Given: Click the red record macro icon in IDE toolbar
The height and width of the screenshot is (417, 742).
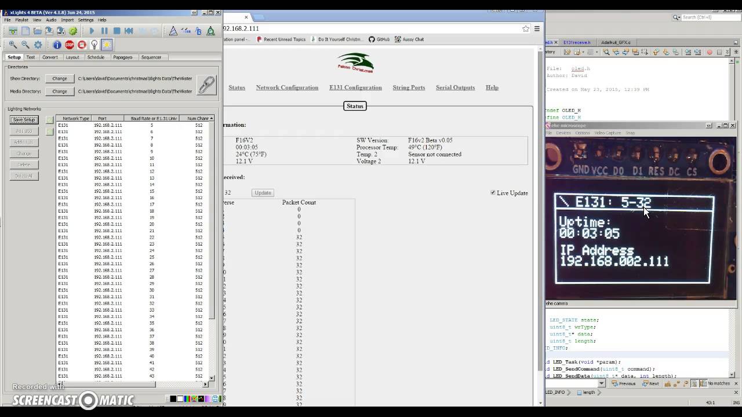Looking at the screenshot, I should coord(709,52).
